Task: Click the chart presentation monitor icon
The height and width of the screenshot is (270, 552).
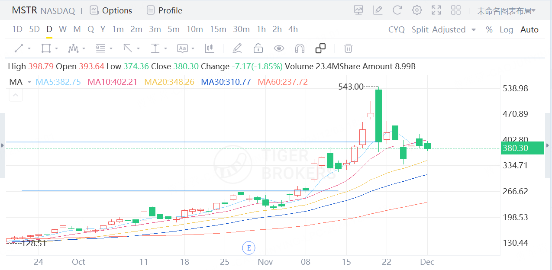Action: point(358,10)
